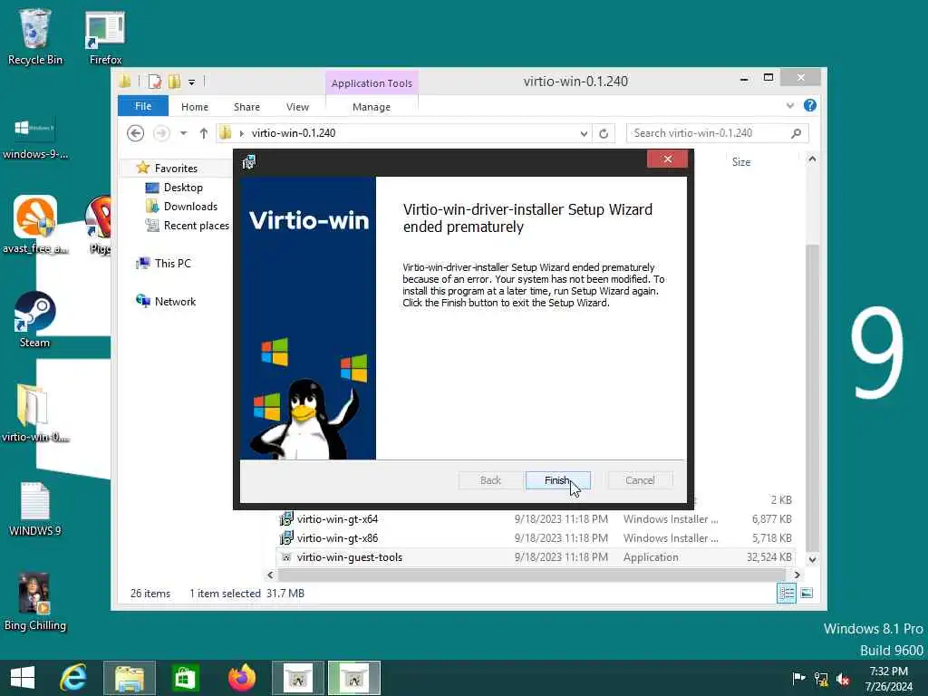
Task: Open the Firefox desktop shortcut
Action: (x=105, y=38)
